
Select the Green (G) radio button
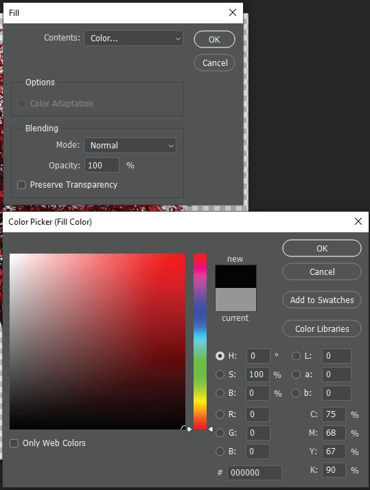[220, 433]
